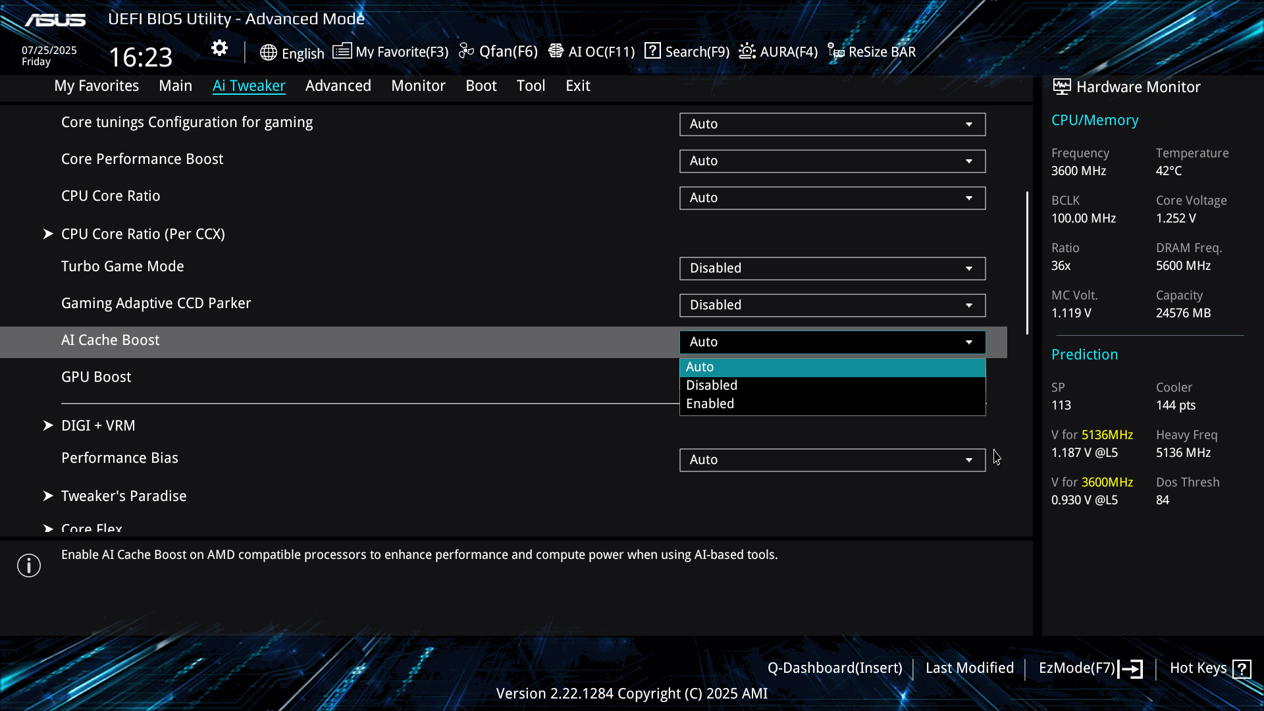Click the Prediction section heading

pyautogui.click(x=1084, y=355)
